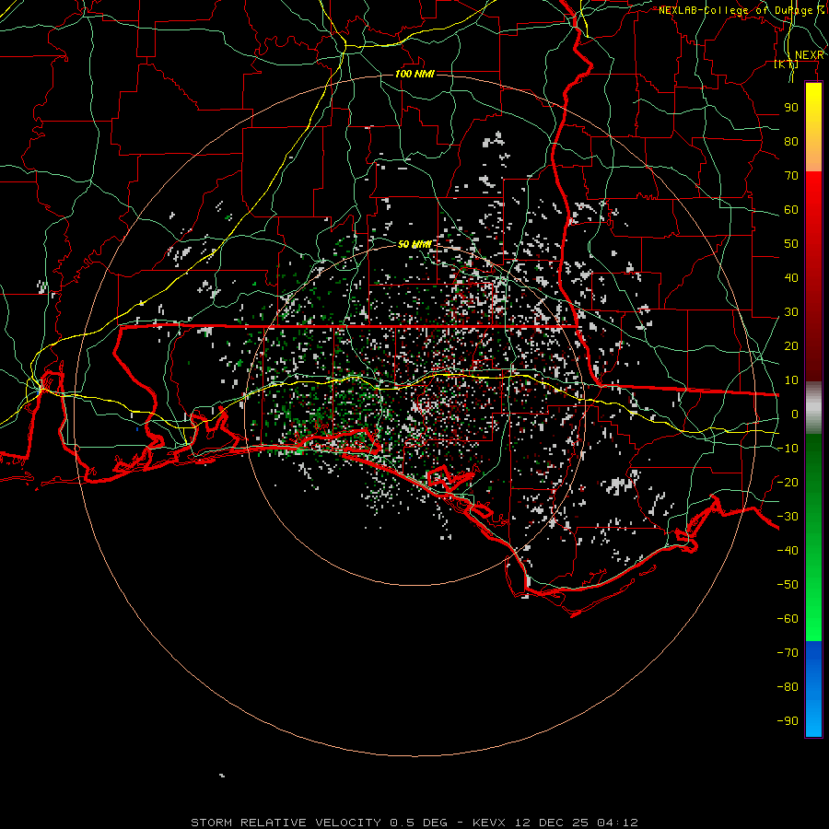Pick the gray zero-velocity band on color scale
Image resolution: width=829 pixels, height=829 pixels.
pos(813,408)
